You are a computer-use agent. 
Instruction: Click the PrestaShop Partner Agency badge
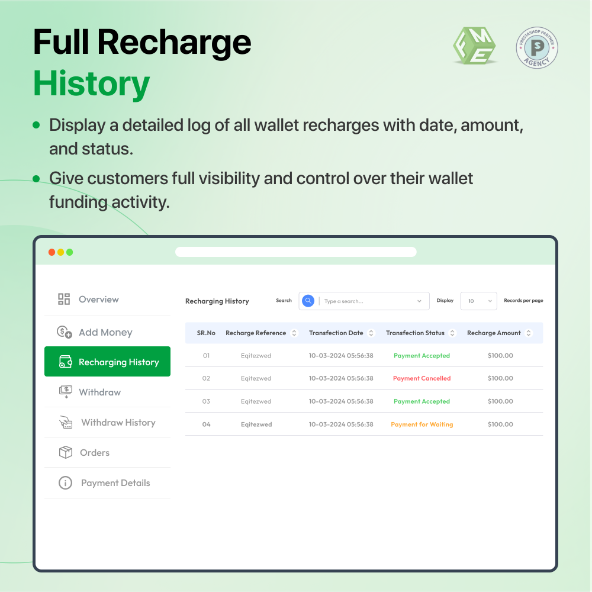536,47
